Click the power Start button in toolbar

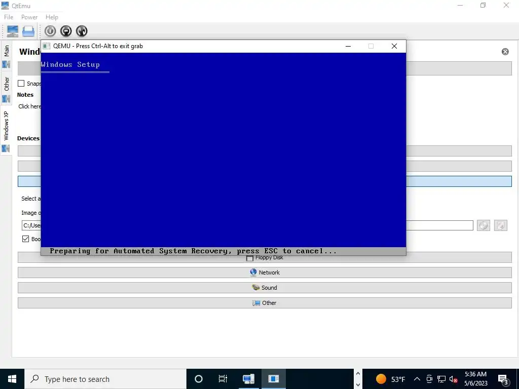pos(50,31)
